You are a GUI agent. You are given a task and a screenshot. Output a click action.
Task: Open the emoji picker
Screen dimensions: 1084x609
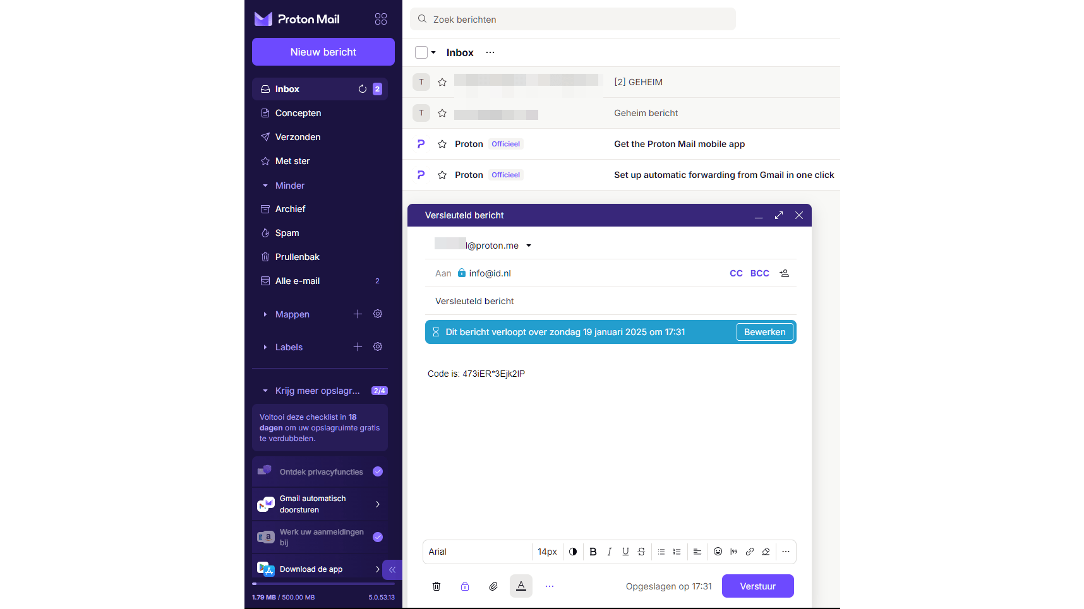[718, 552]
